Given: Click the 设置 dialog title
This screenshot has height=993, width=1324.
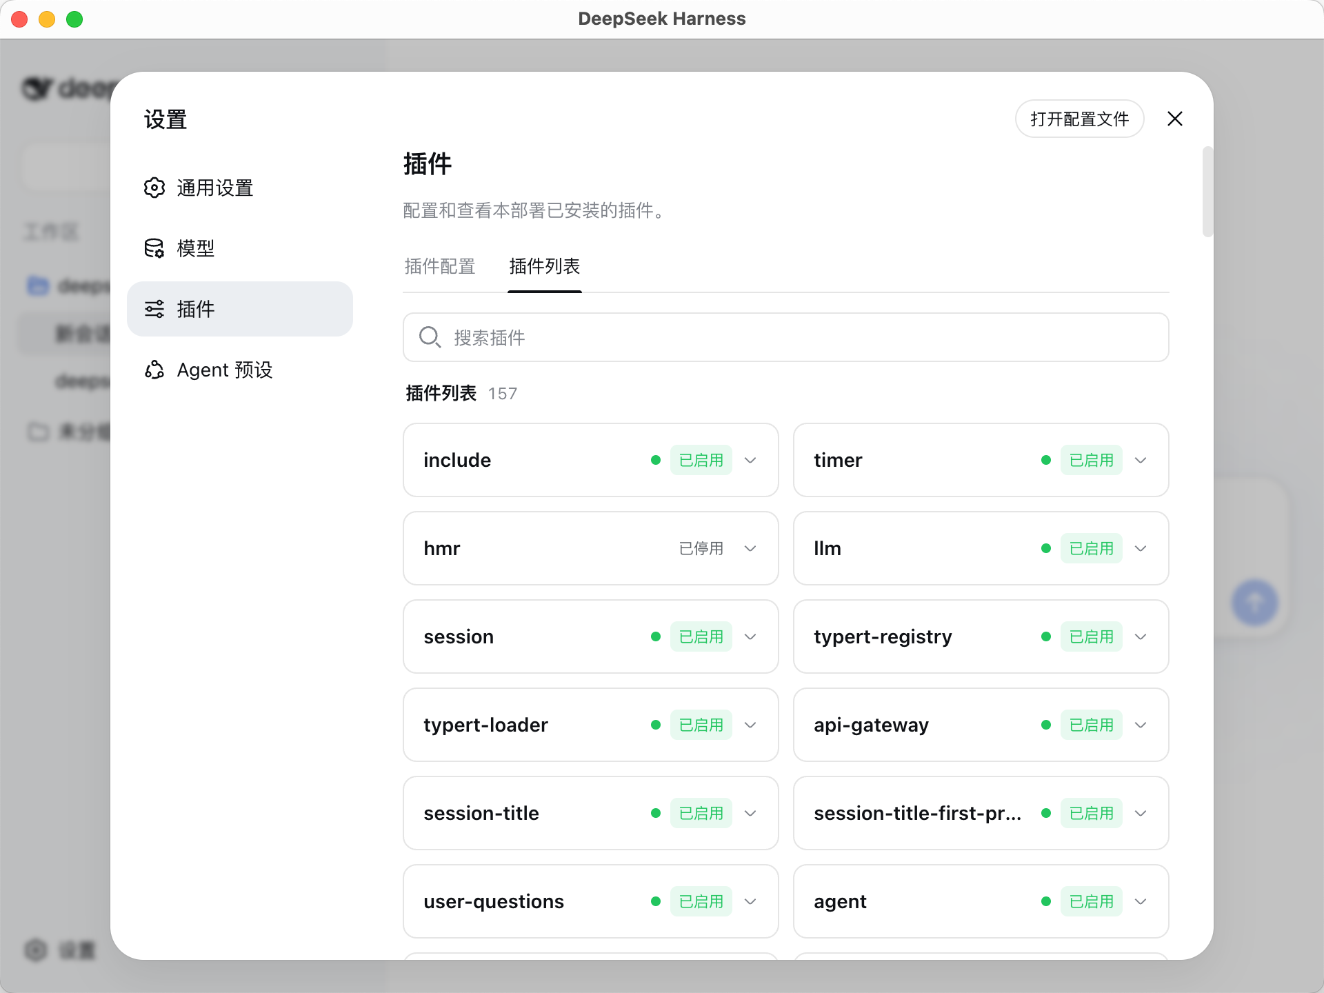Looking at the screenshot, I should (x=165, y=119).
